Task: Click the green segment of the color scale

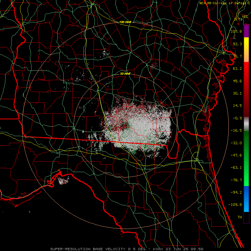Action: pos(246,158)
